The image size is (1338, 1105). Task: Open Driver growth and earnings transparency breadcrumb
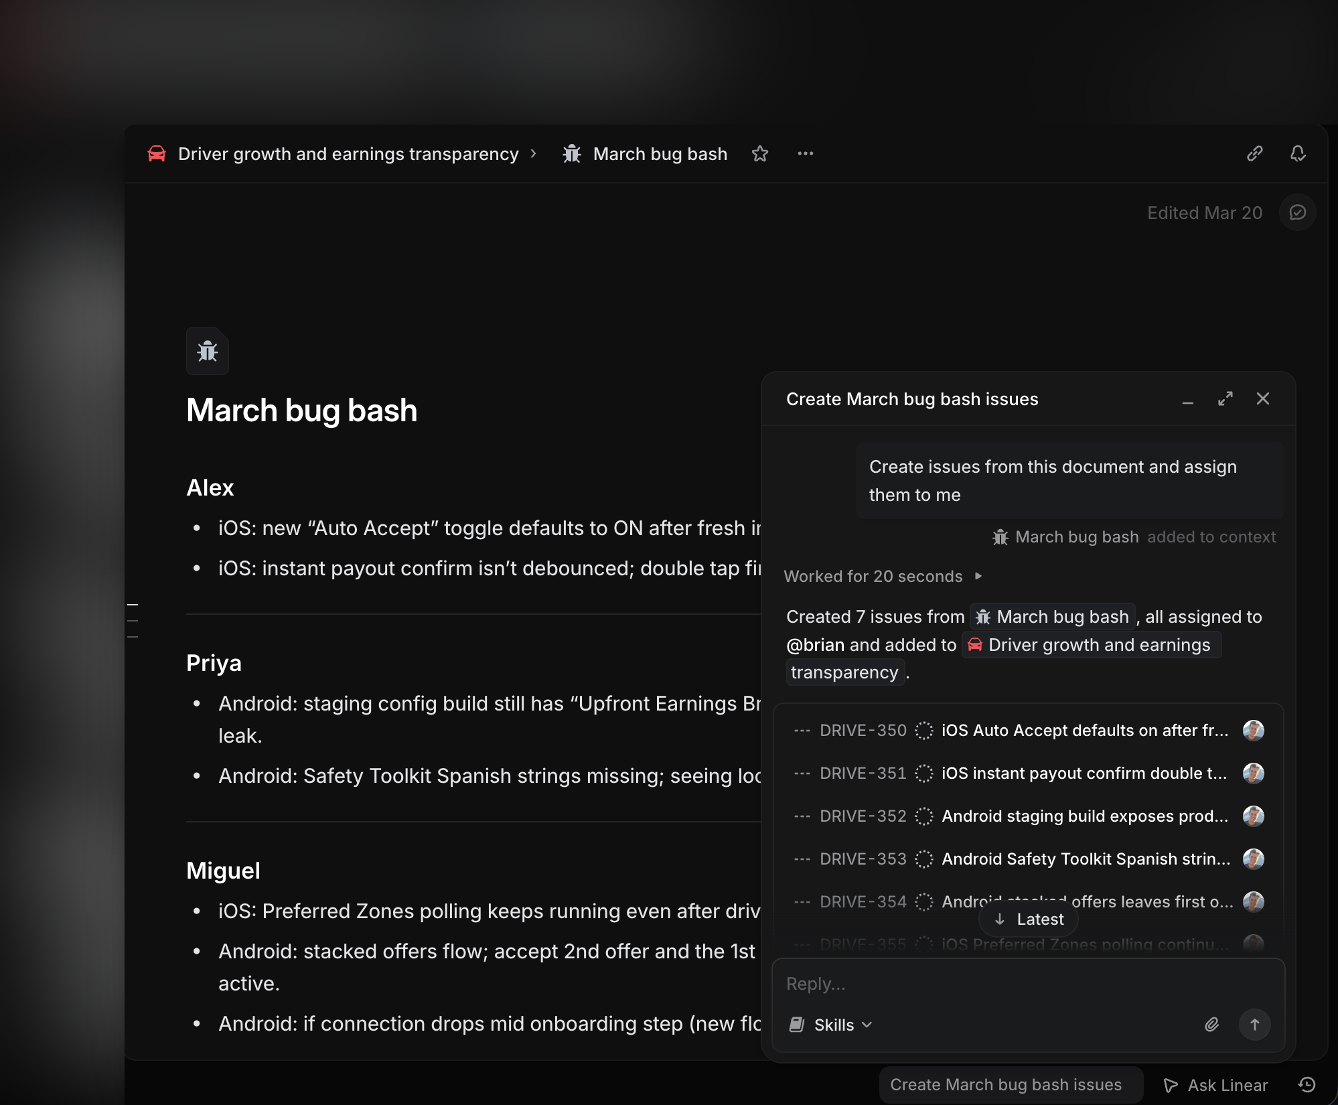click(x=348, y=154)
